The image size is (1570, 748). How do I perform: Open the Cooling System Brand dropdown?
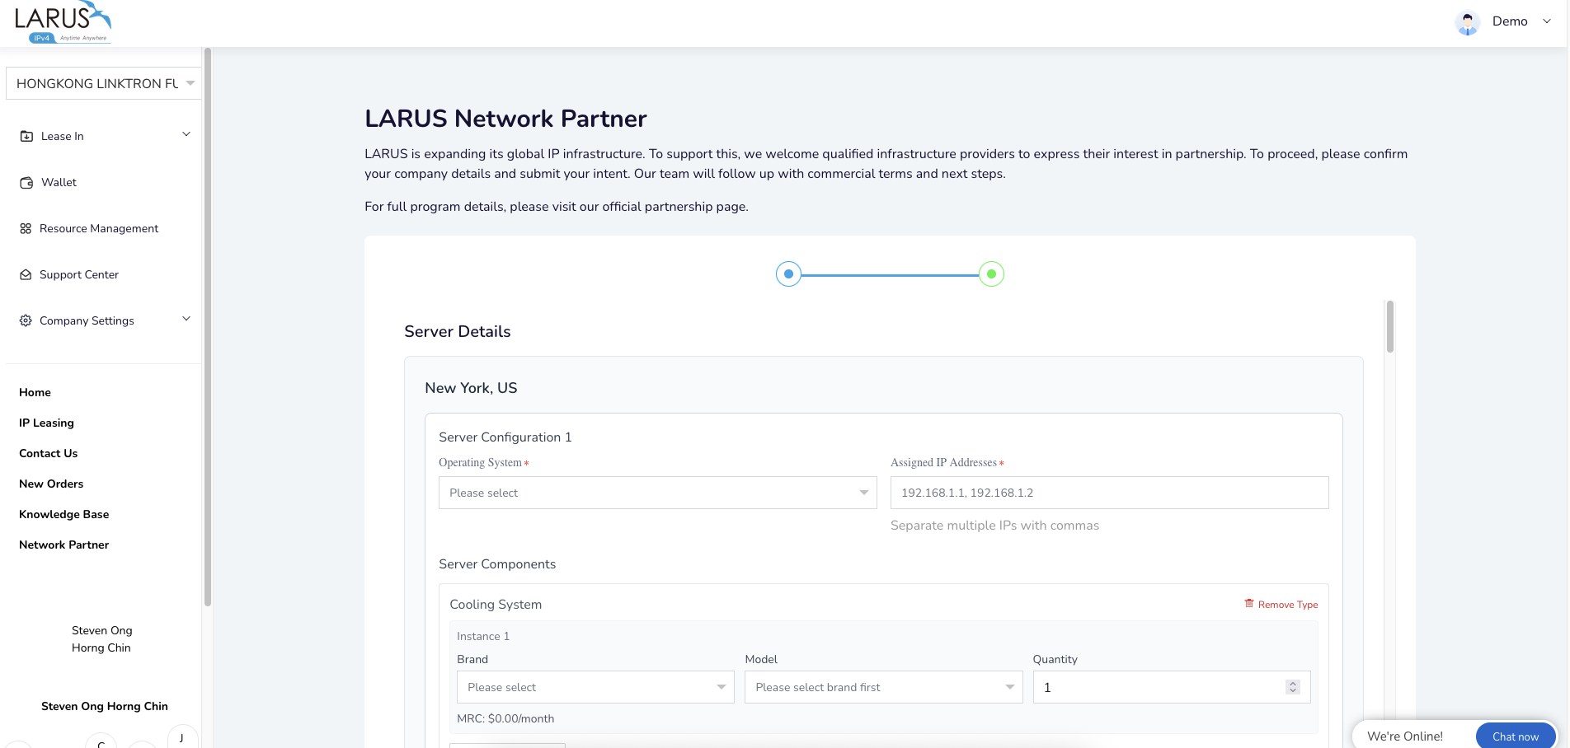pos(595,687)
